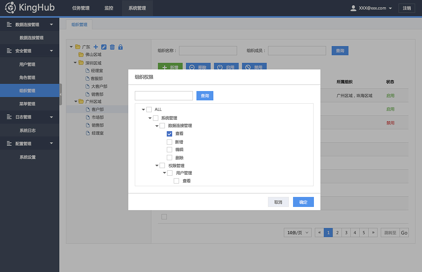This screenshot has width=422, height=272.
Task: Go to page 3 in pagination
Action: pos(346,233)
